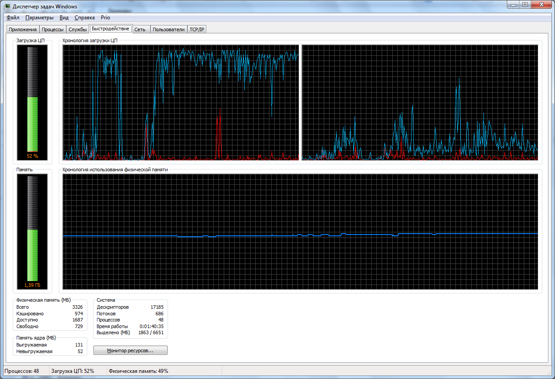Click status bar entry Физическая память: 49%
The image size is (555, 379).
point(139,371)
